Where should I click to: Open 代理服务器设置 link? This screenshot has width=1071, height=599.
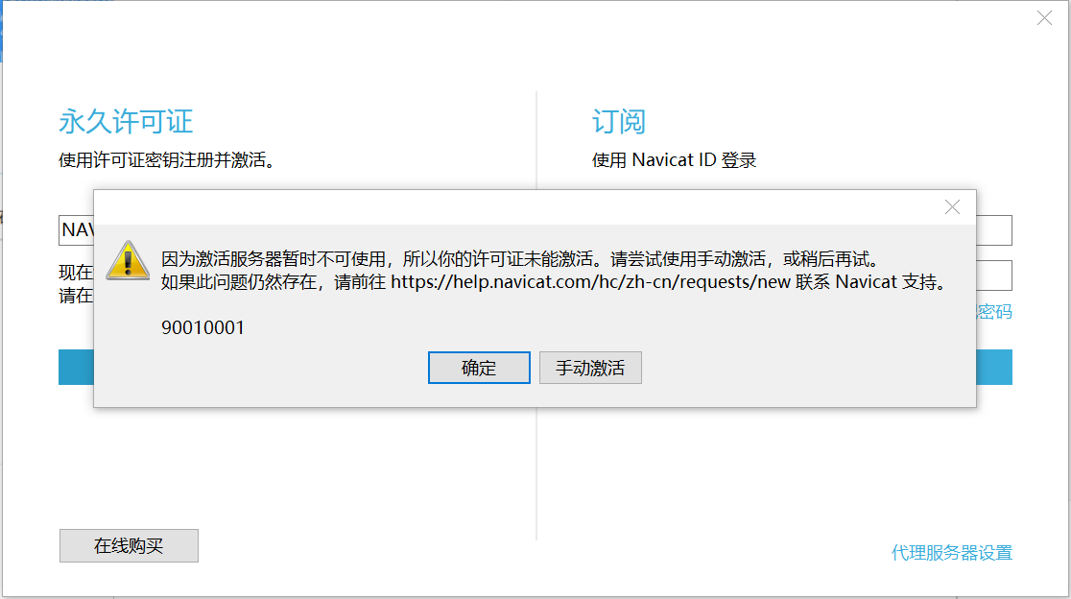point(951,553)
